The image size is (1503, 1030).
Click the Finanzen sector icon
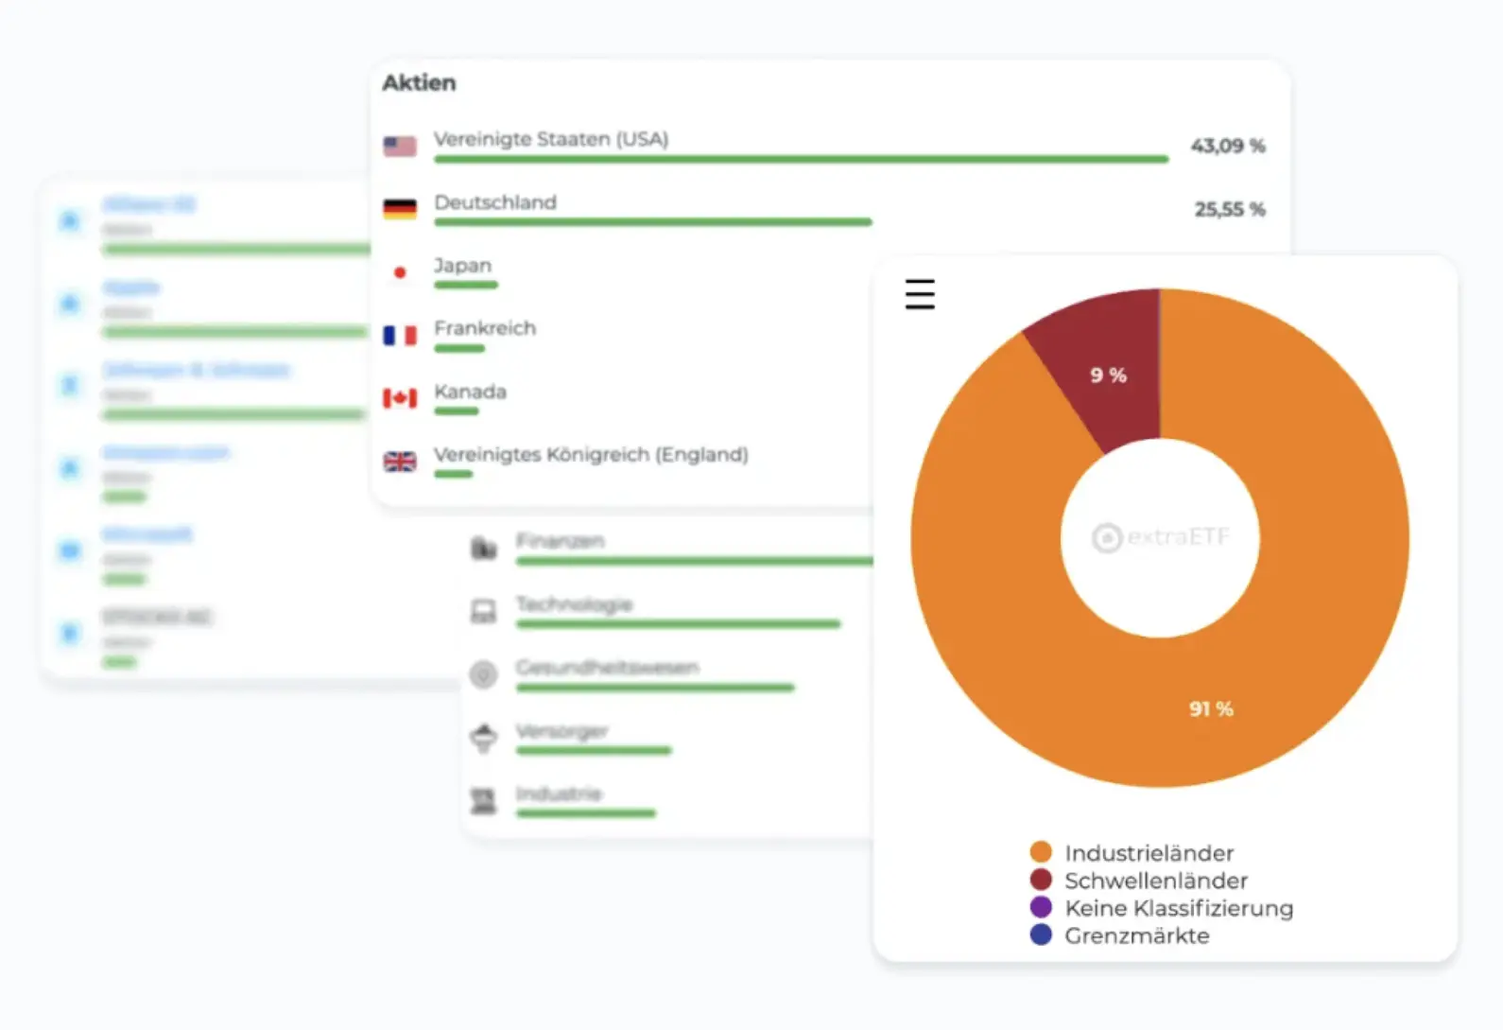pyautogui.click(x=484, y=548)
